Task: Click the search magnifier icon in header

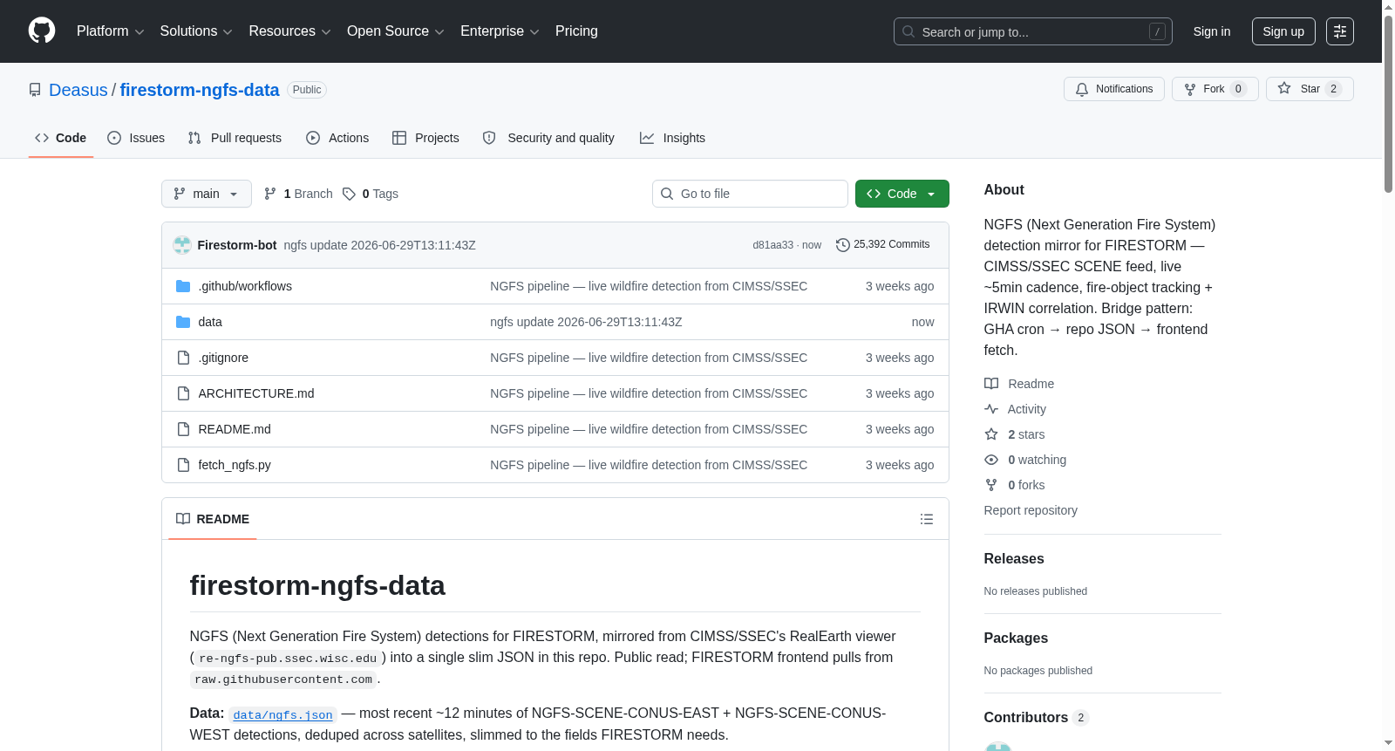Action: pos(908,31)
